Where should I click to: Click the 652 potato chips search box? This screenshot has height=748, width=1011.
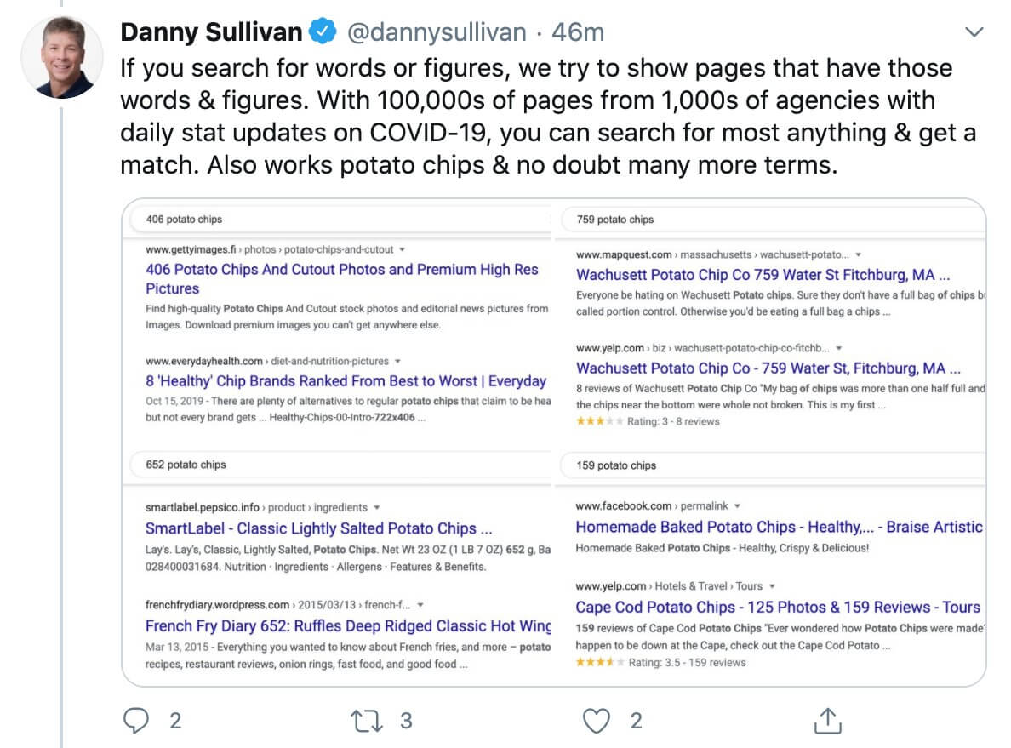(340, 465)
